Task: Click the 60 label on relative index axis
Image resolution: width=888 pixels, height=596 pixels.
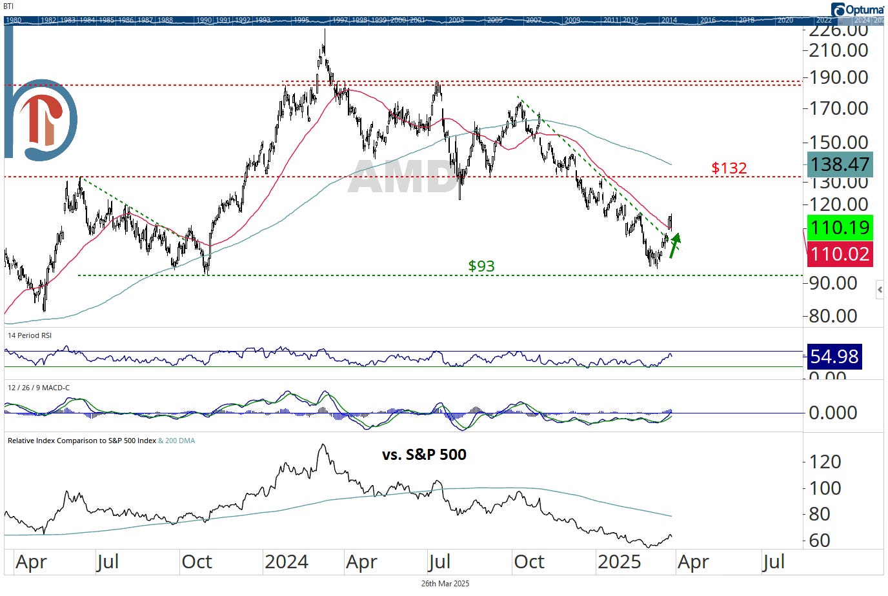Action: pos(820,541)
